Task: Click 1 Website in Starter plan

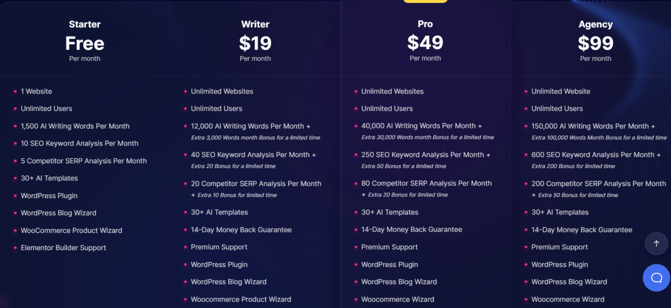Action: click(36, 91)
